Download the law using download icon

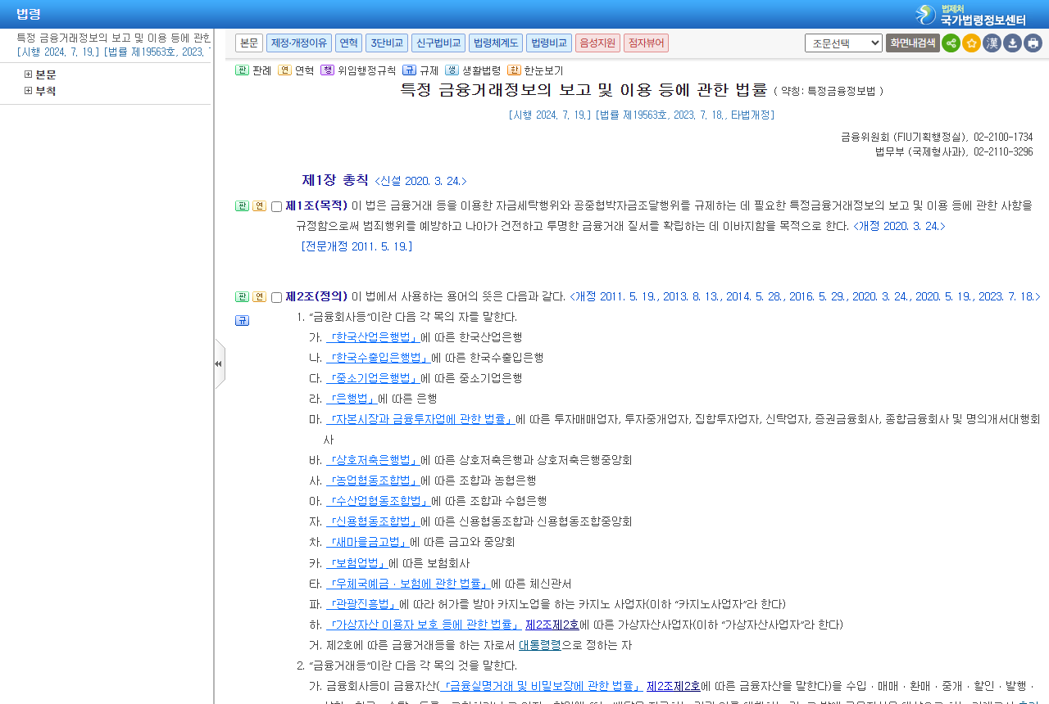click(1012, 43)
